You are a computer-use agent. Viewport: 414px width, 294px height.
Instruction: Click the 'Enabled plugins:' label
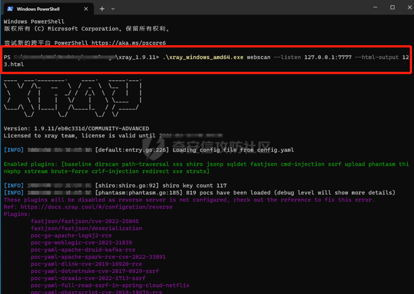[31, 164]
